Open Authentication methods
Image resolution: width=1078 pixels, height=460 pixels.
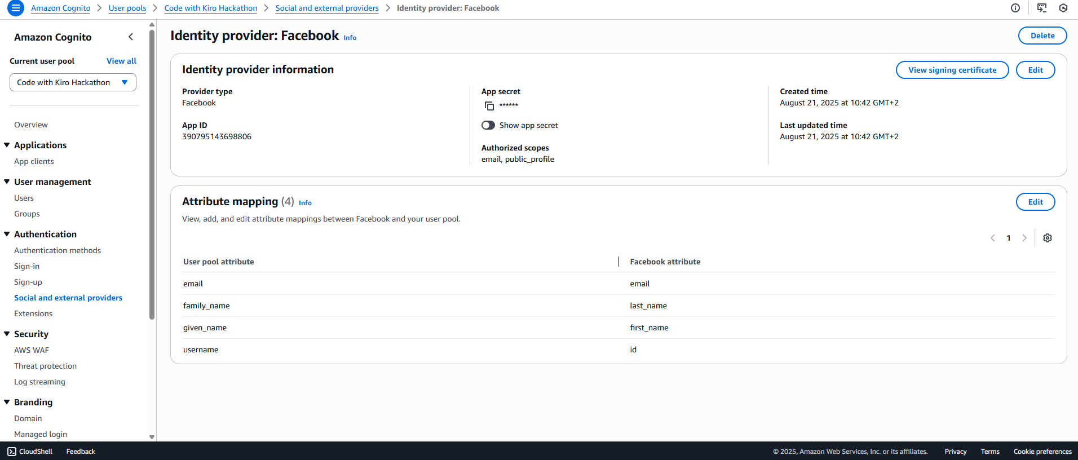point(58,250)
